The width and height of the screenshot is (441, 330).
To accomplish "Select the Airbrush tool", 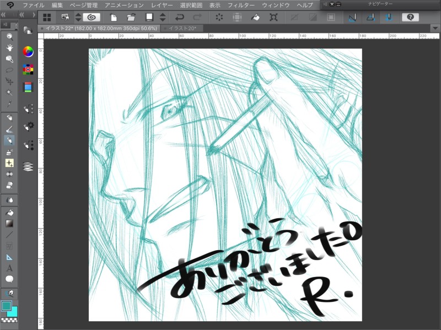I will pos(9,152).
